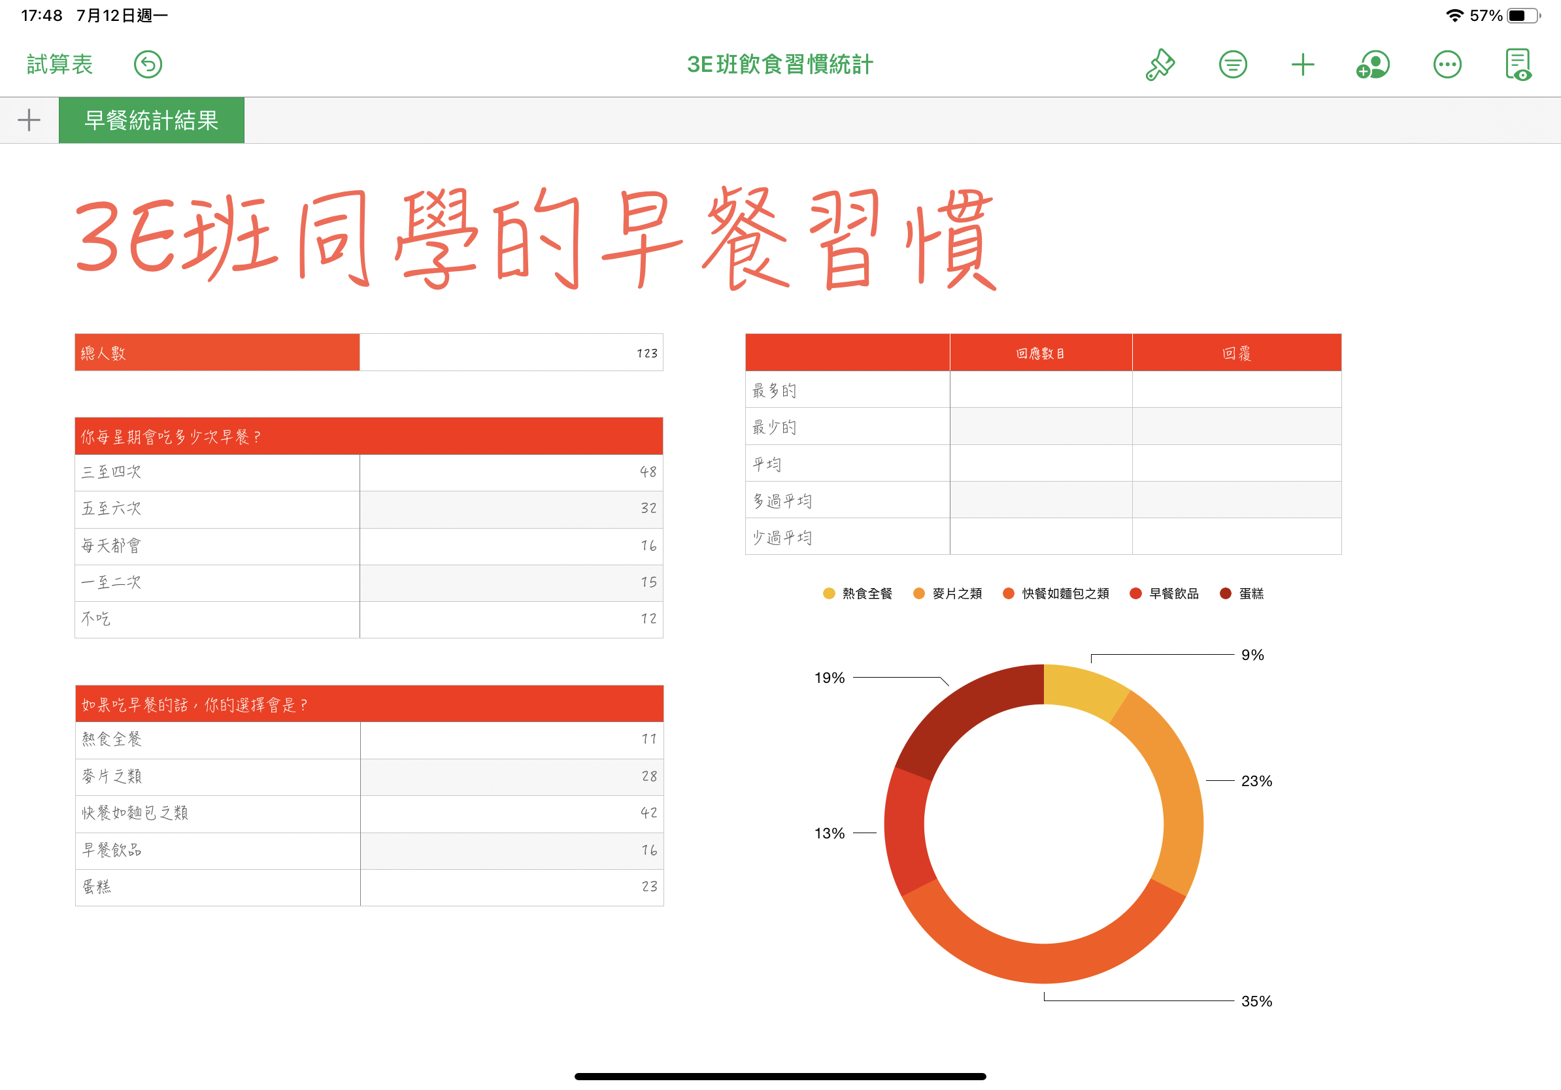Go back to 試算表 spreadsheets list
Screen dimensions: 1561x1090
click(x=59, y=65)
